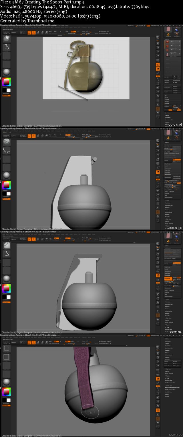Click the BPR render sphere in 00:03:46 frame

coord(158,37)
